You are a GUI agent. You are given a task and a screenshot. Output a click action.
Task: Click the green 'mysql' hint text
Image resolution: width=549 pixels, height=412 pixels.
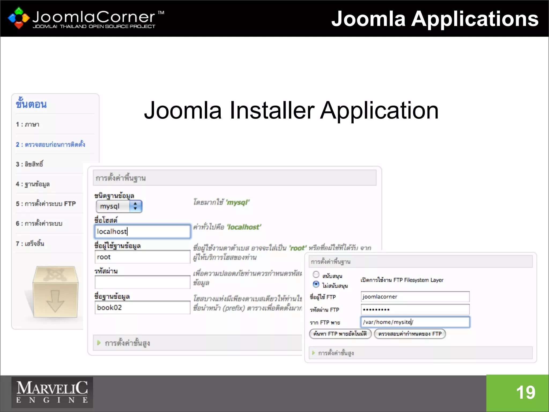pyautogui.click(x=238, y=202)
